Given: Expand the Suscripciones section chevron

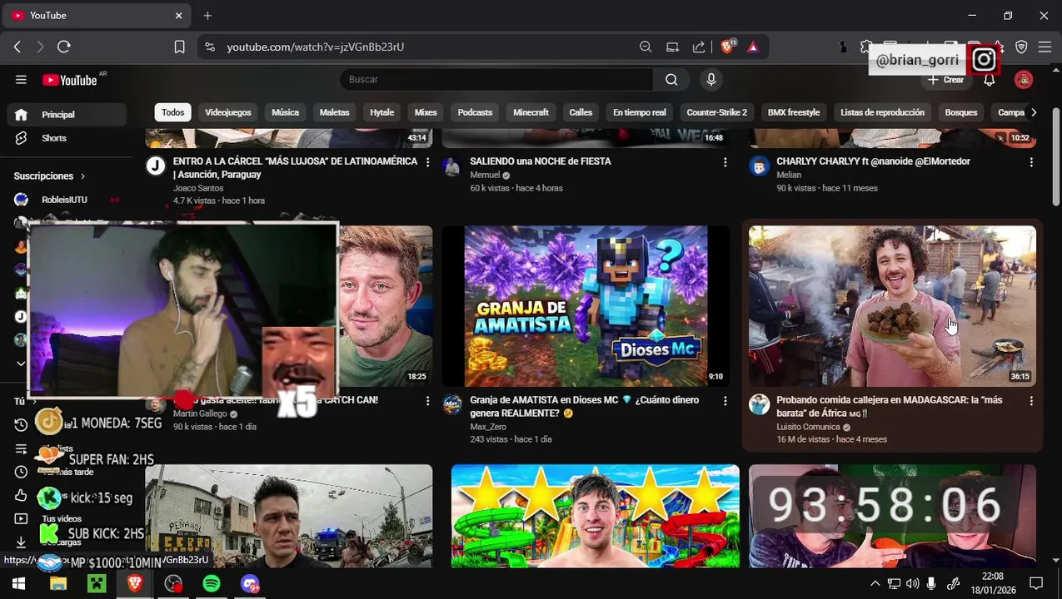Looking at the screenshot, I should [x=82, y=176].
